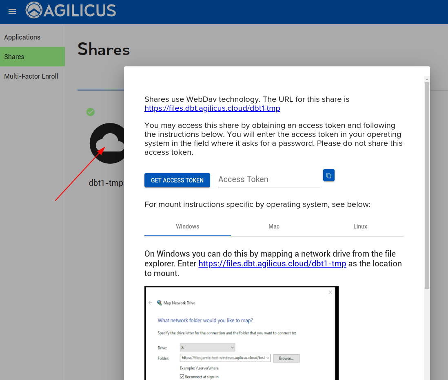The width and height of the screenshot is (448, 380).
Task: Go to Multi-Factor Enroll in sidebar
Action: tap(31, 76)
